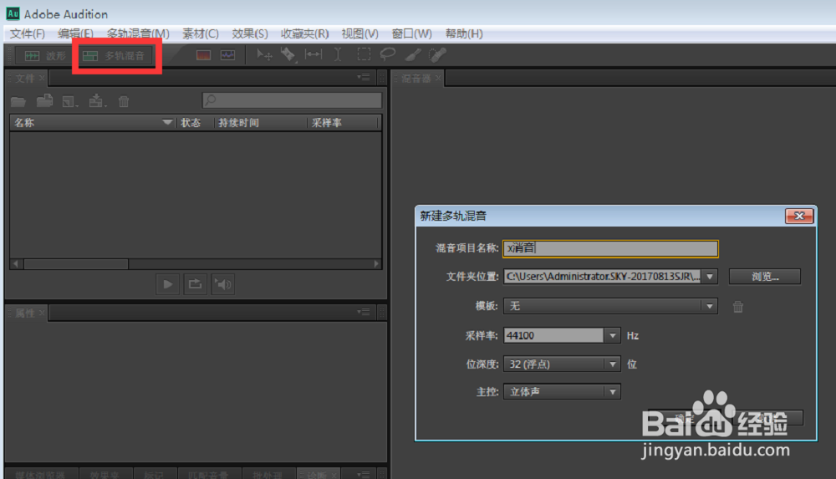
Task: Toggle loop playback in the 文件 panel
Action: 195,284
